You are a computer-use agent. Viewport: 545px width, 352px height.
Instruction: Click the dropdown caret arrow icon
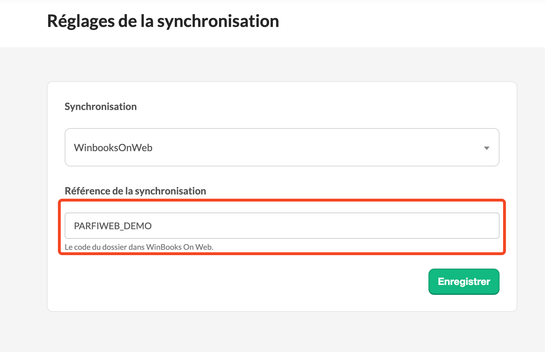[x=487, y=148]
